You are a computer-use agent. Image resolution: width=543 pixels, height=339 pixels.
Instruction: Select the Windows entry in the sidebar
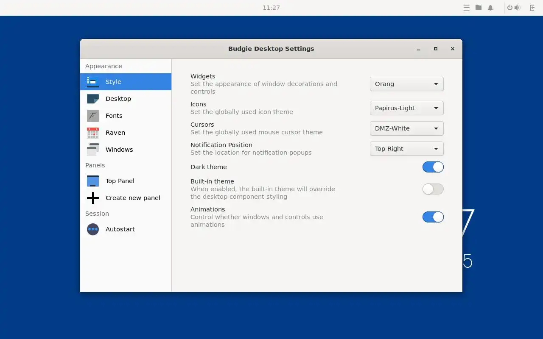tap(126, 150)
